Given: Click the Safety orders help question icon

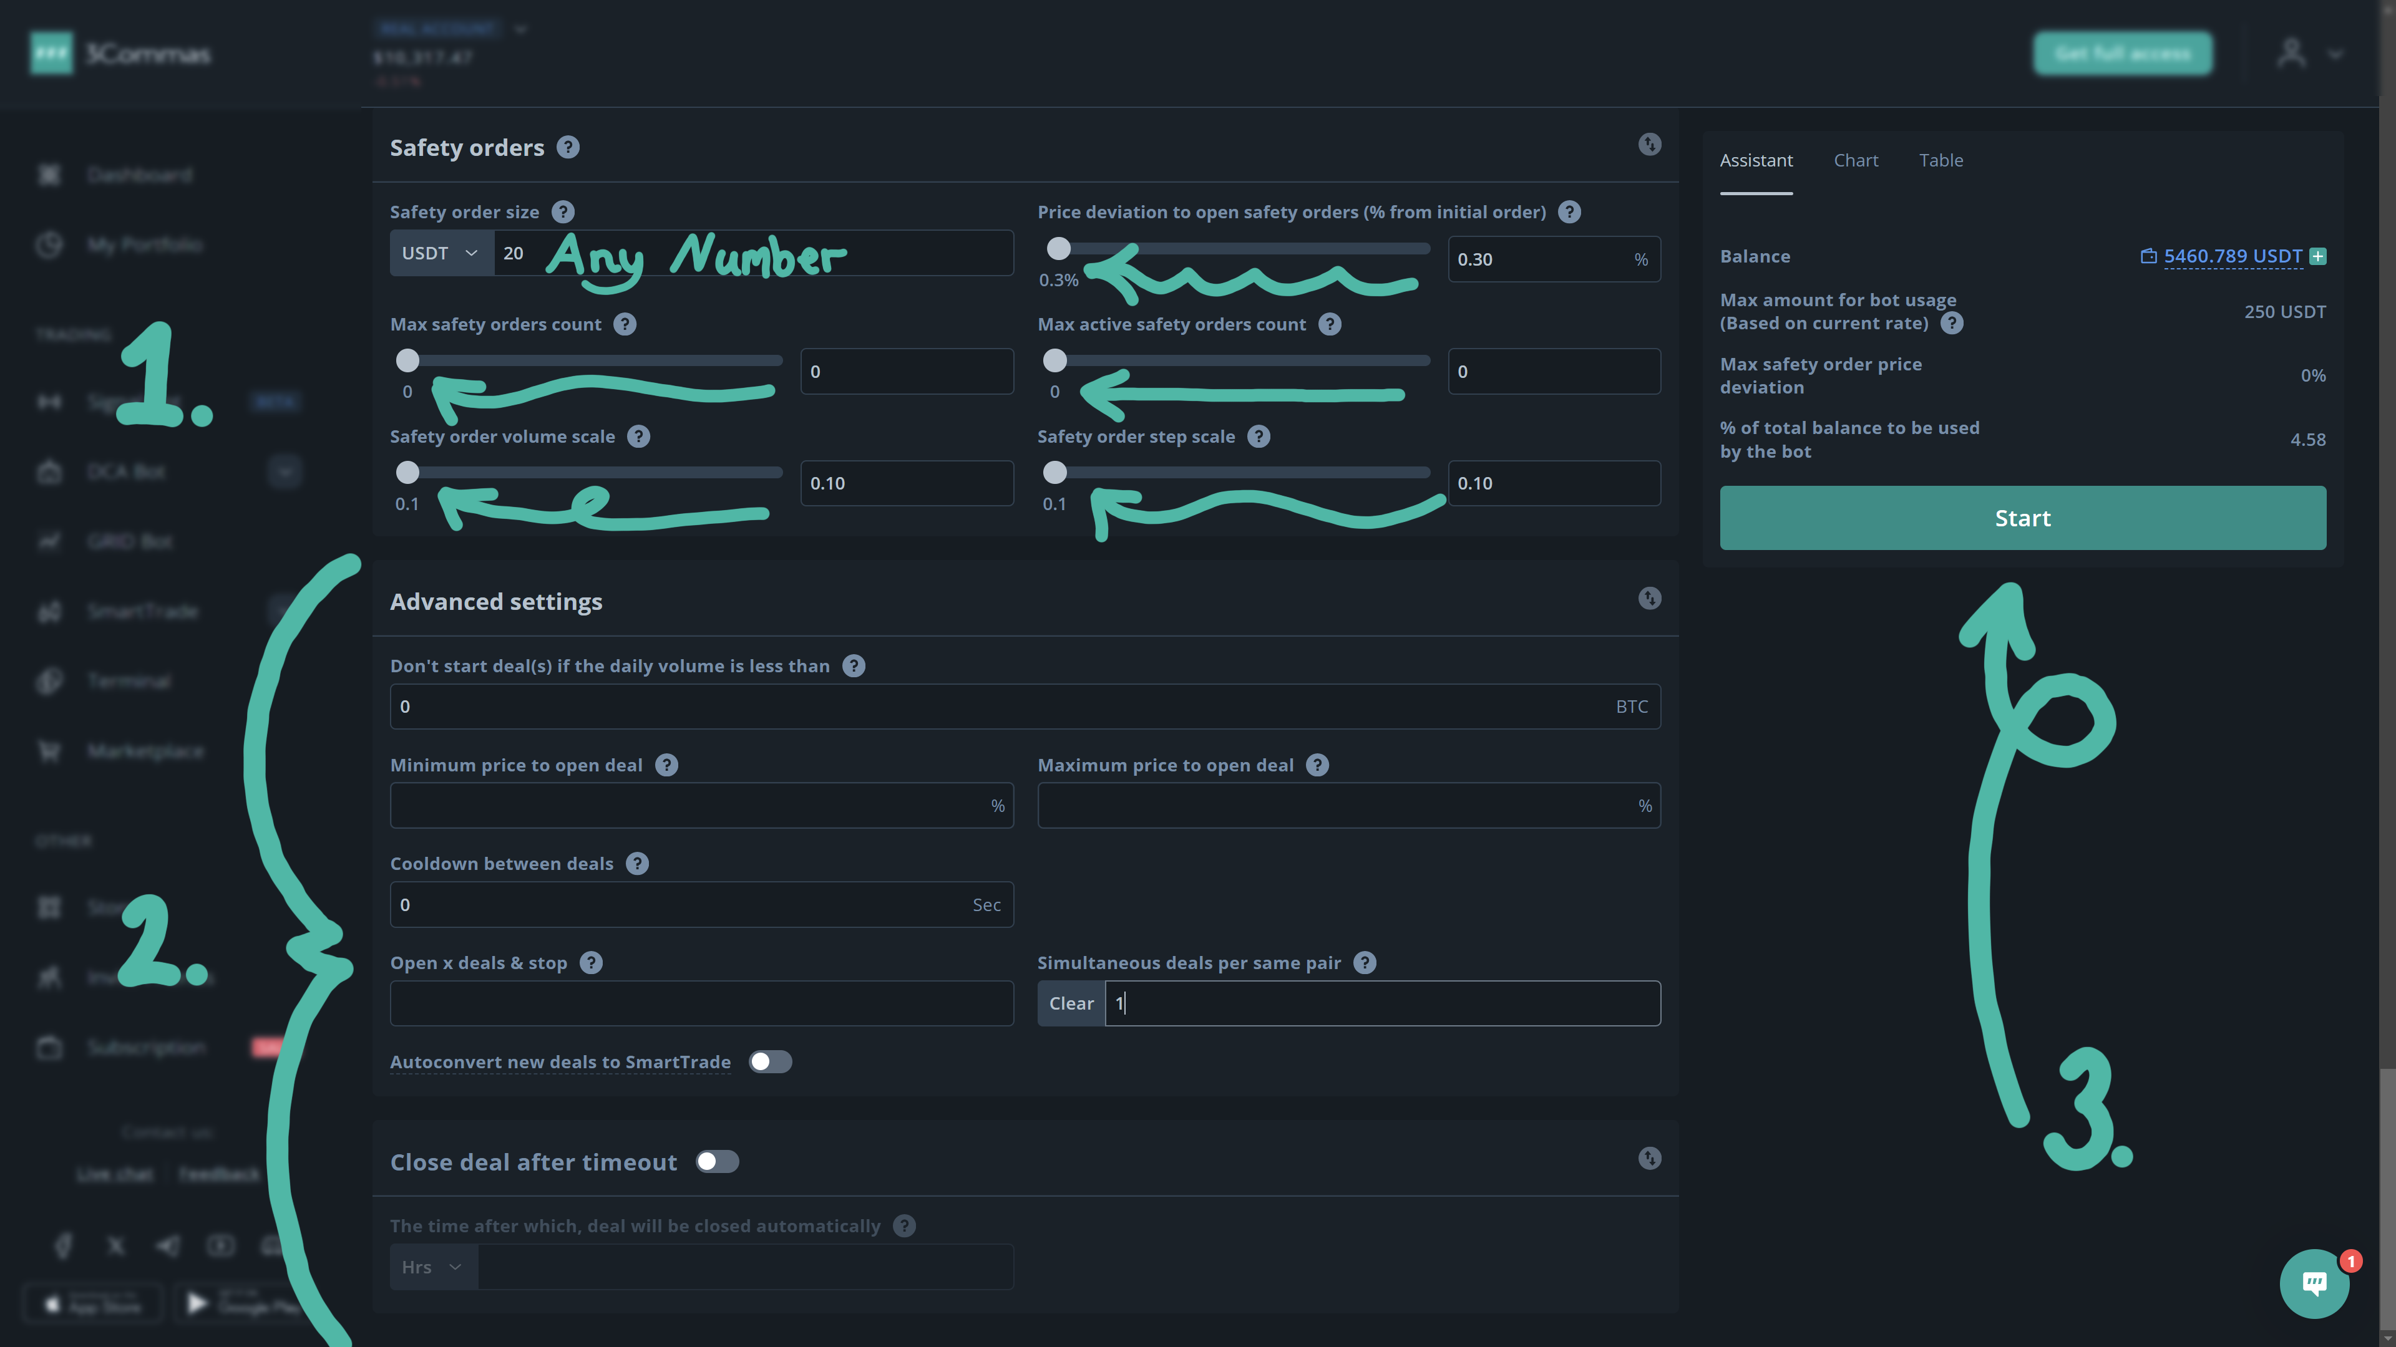Looking at the screenshot, I should (x=567, y=148).
